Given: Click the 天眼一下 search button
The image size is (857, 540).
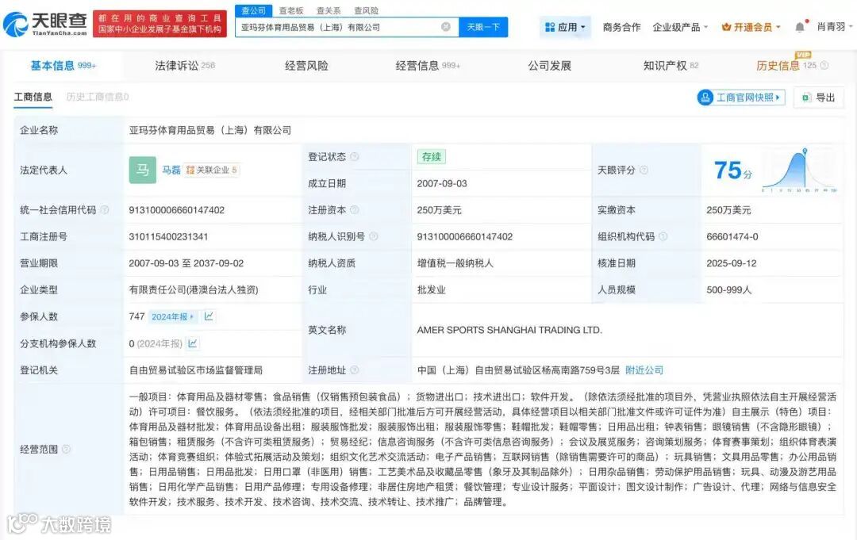Looking at the screenshot, I should point(483,27).
